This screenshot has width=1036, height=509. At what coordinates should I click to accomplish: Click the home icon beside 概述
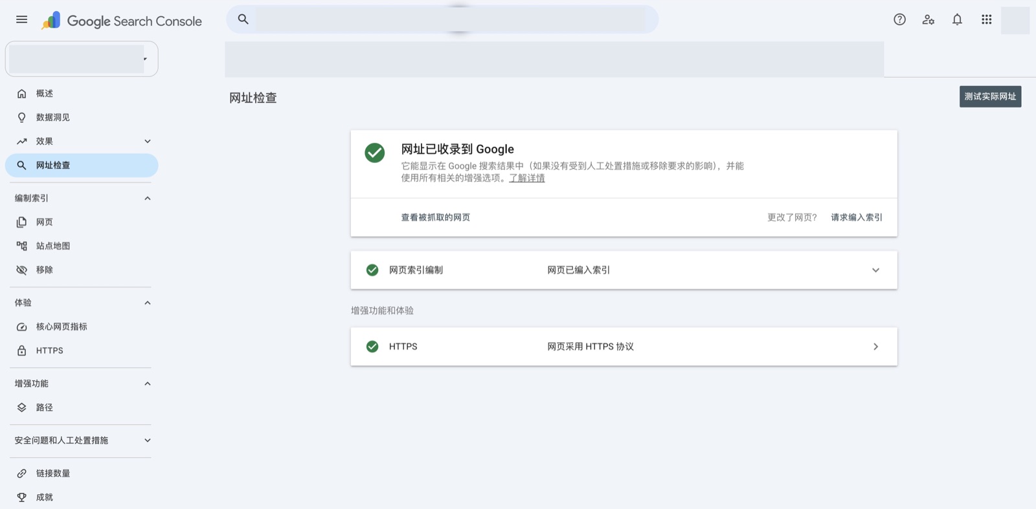point(22,94)
